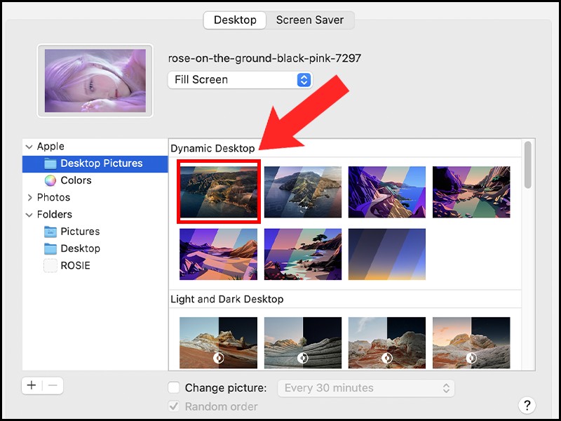Open the Pictures folder in sidebar
The height and width of the screenshot is (421, 561).
coord(80,232)
